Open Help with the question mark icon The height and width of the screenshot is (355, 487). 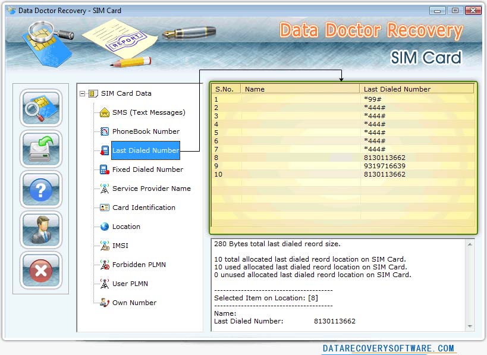pos(40,190)
